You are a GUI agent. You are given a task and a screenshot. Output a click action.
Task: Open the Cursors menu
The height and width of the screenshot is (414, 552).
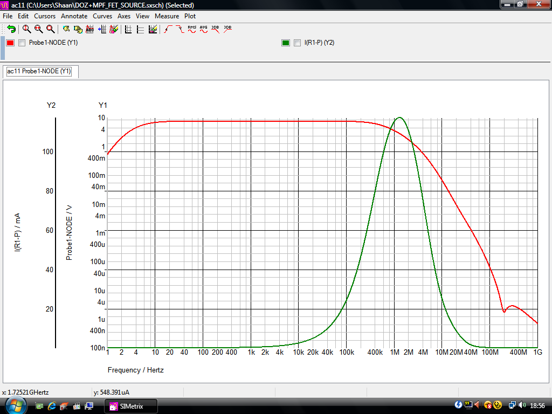coord(45,16)
